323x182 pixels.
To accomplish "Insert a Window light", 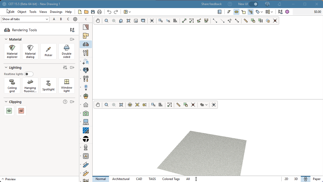I will pos(67,86).
